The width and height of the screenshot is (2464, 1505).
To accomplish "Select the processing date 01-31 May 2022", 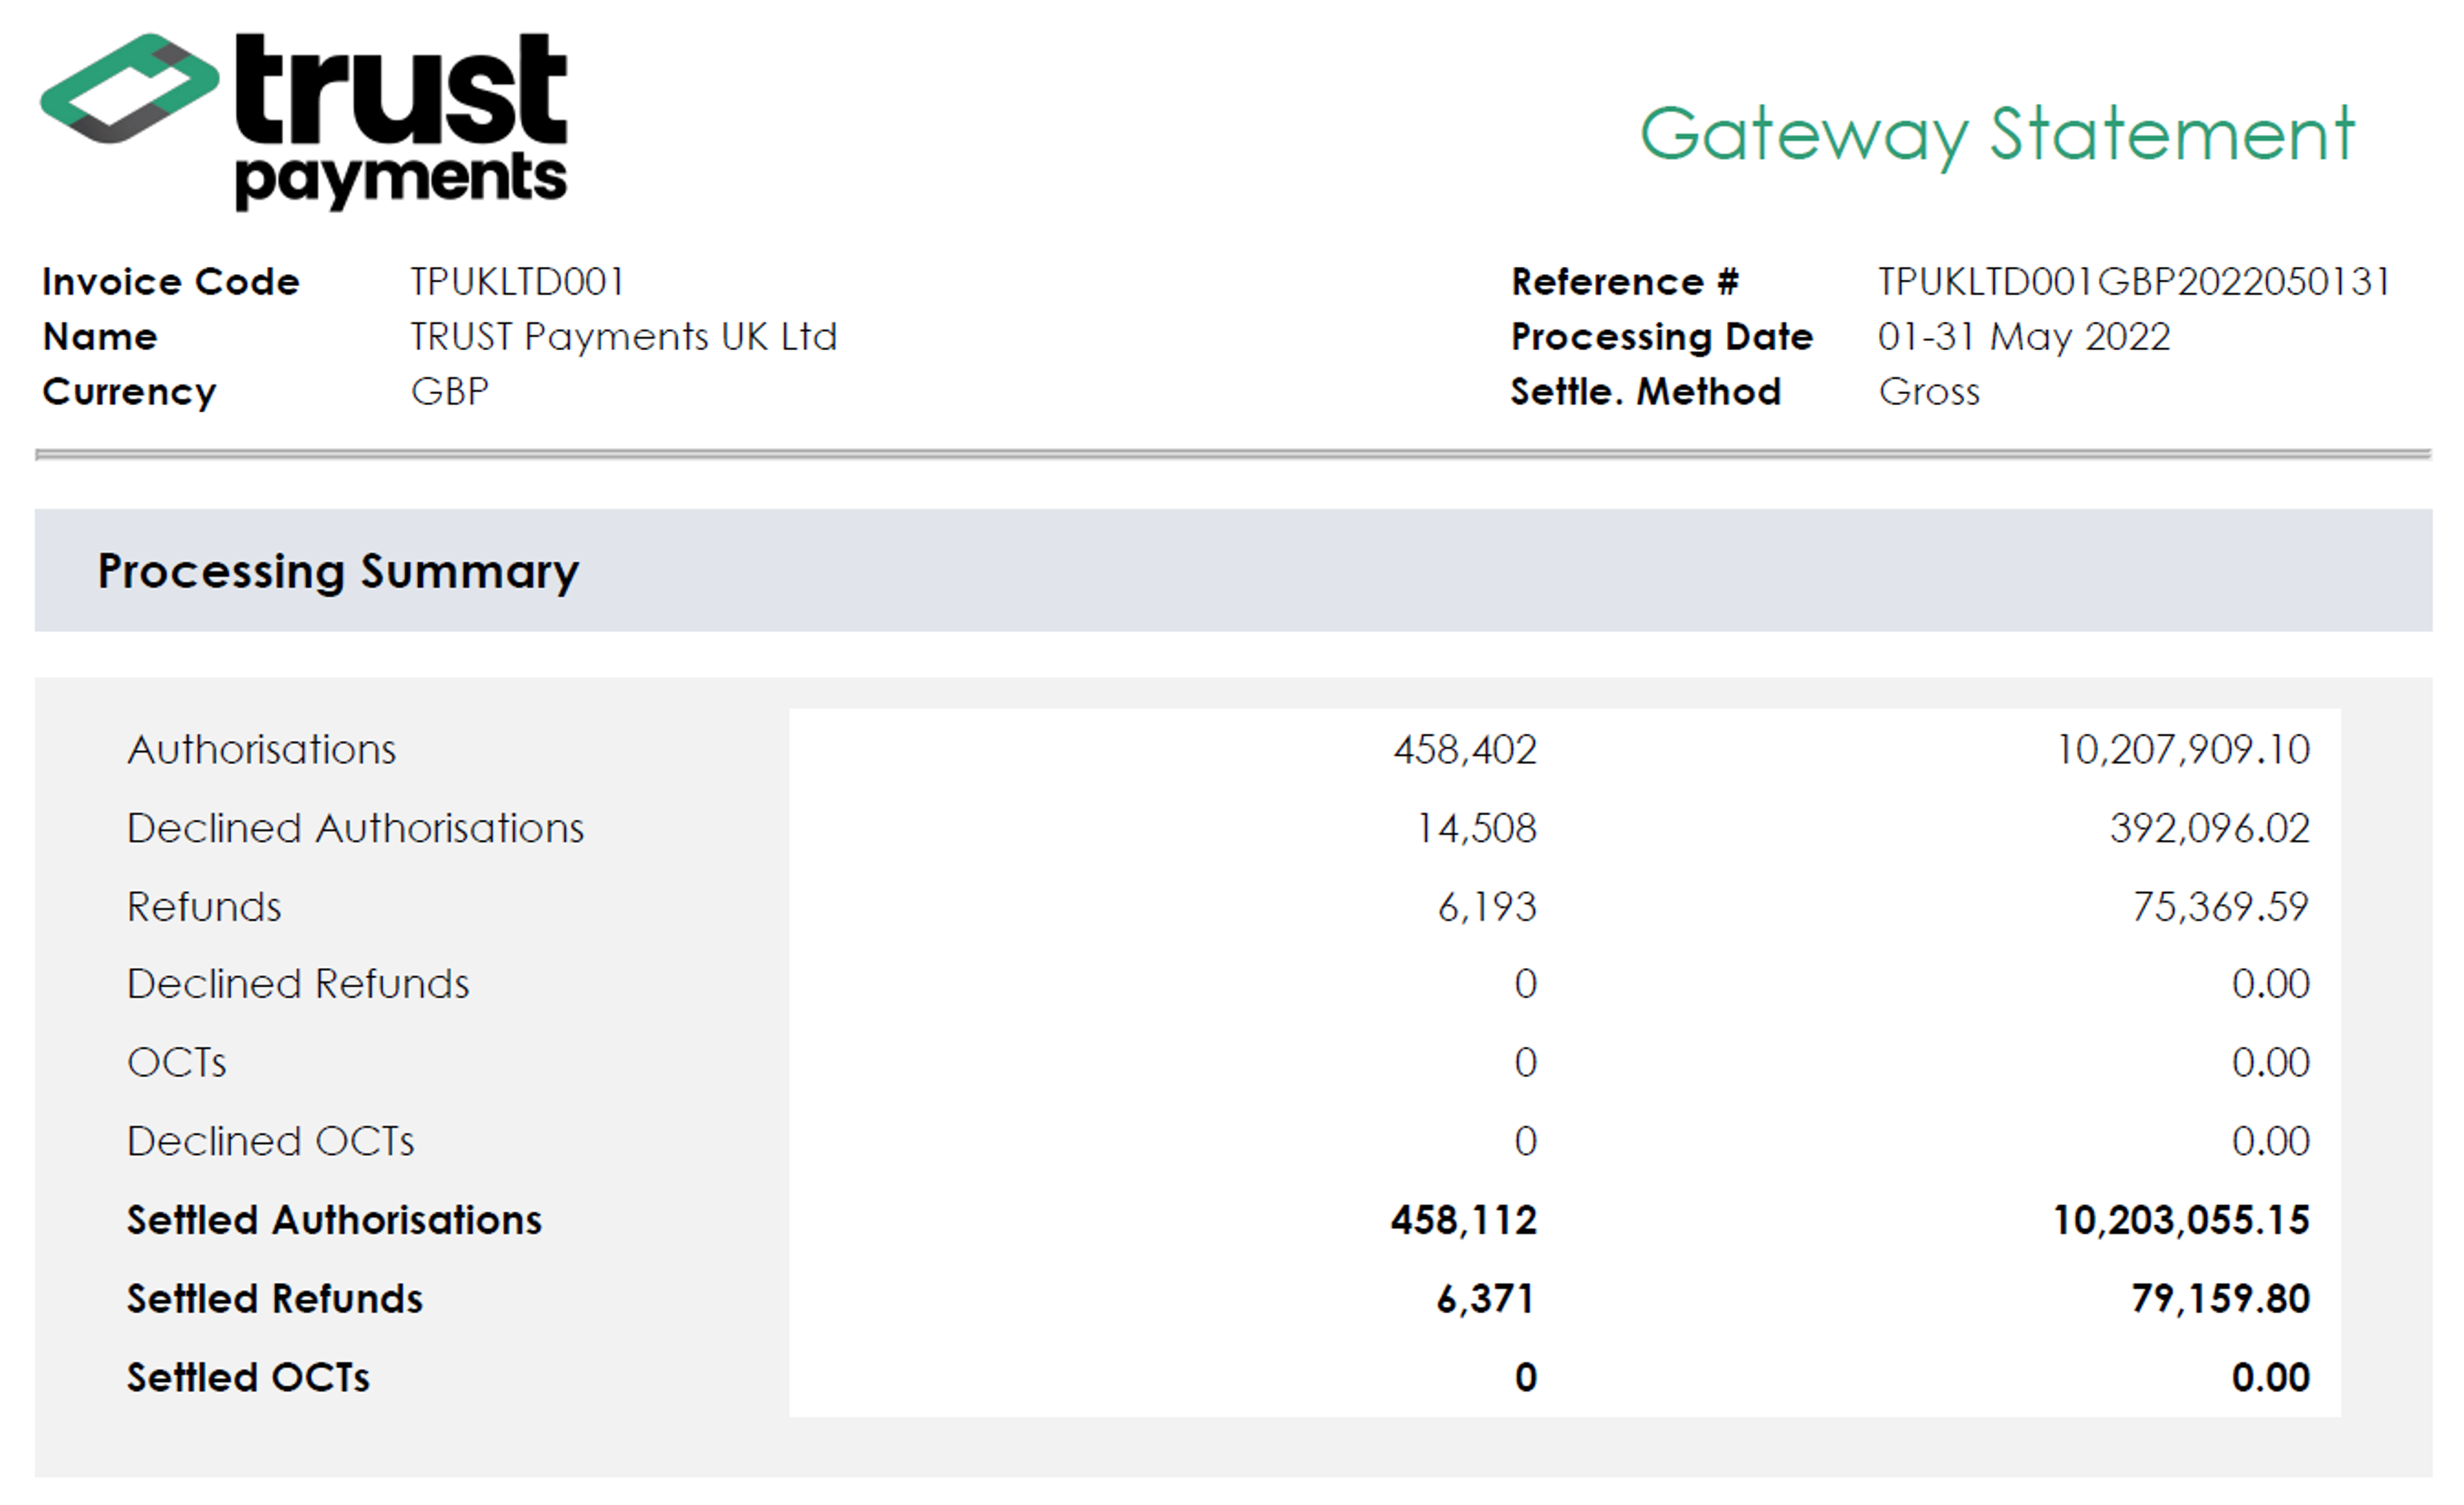I will tap(2023, 337).
